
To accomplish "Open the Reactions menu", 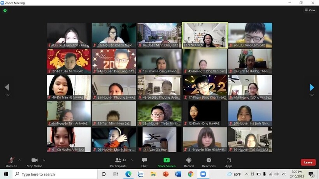I will coord(209,160).
